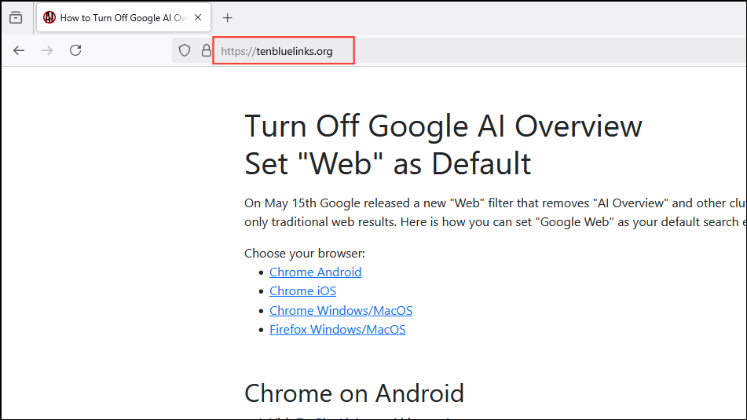
Task: Open the Chrome Windows/MacOS link
Action: (341, 310)
